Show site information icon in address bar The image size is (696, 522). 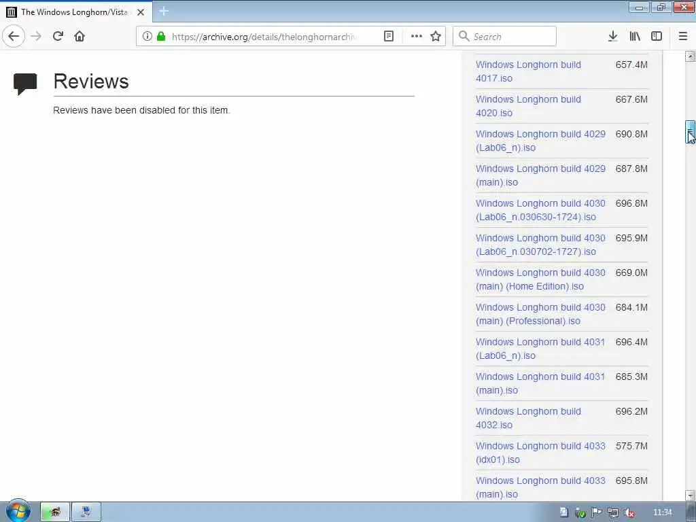click(147, 36)
